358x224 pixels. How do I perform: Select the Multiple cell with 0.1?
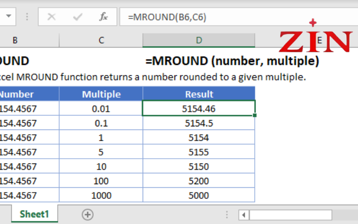click(101, 123)
